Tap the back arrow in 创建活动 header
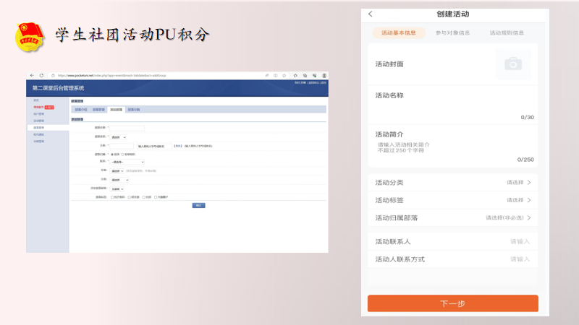 [371, 14]
